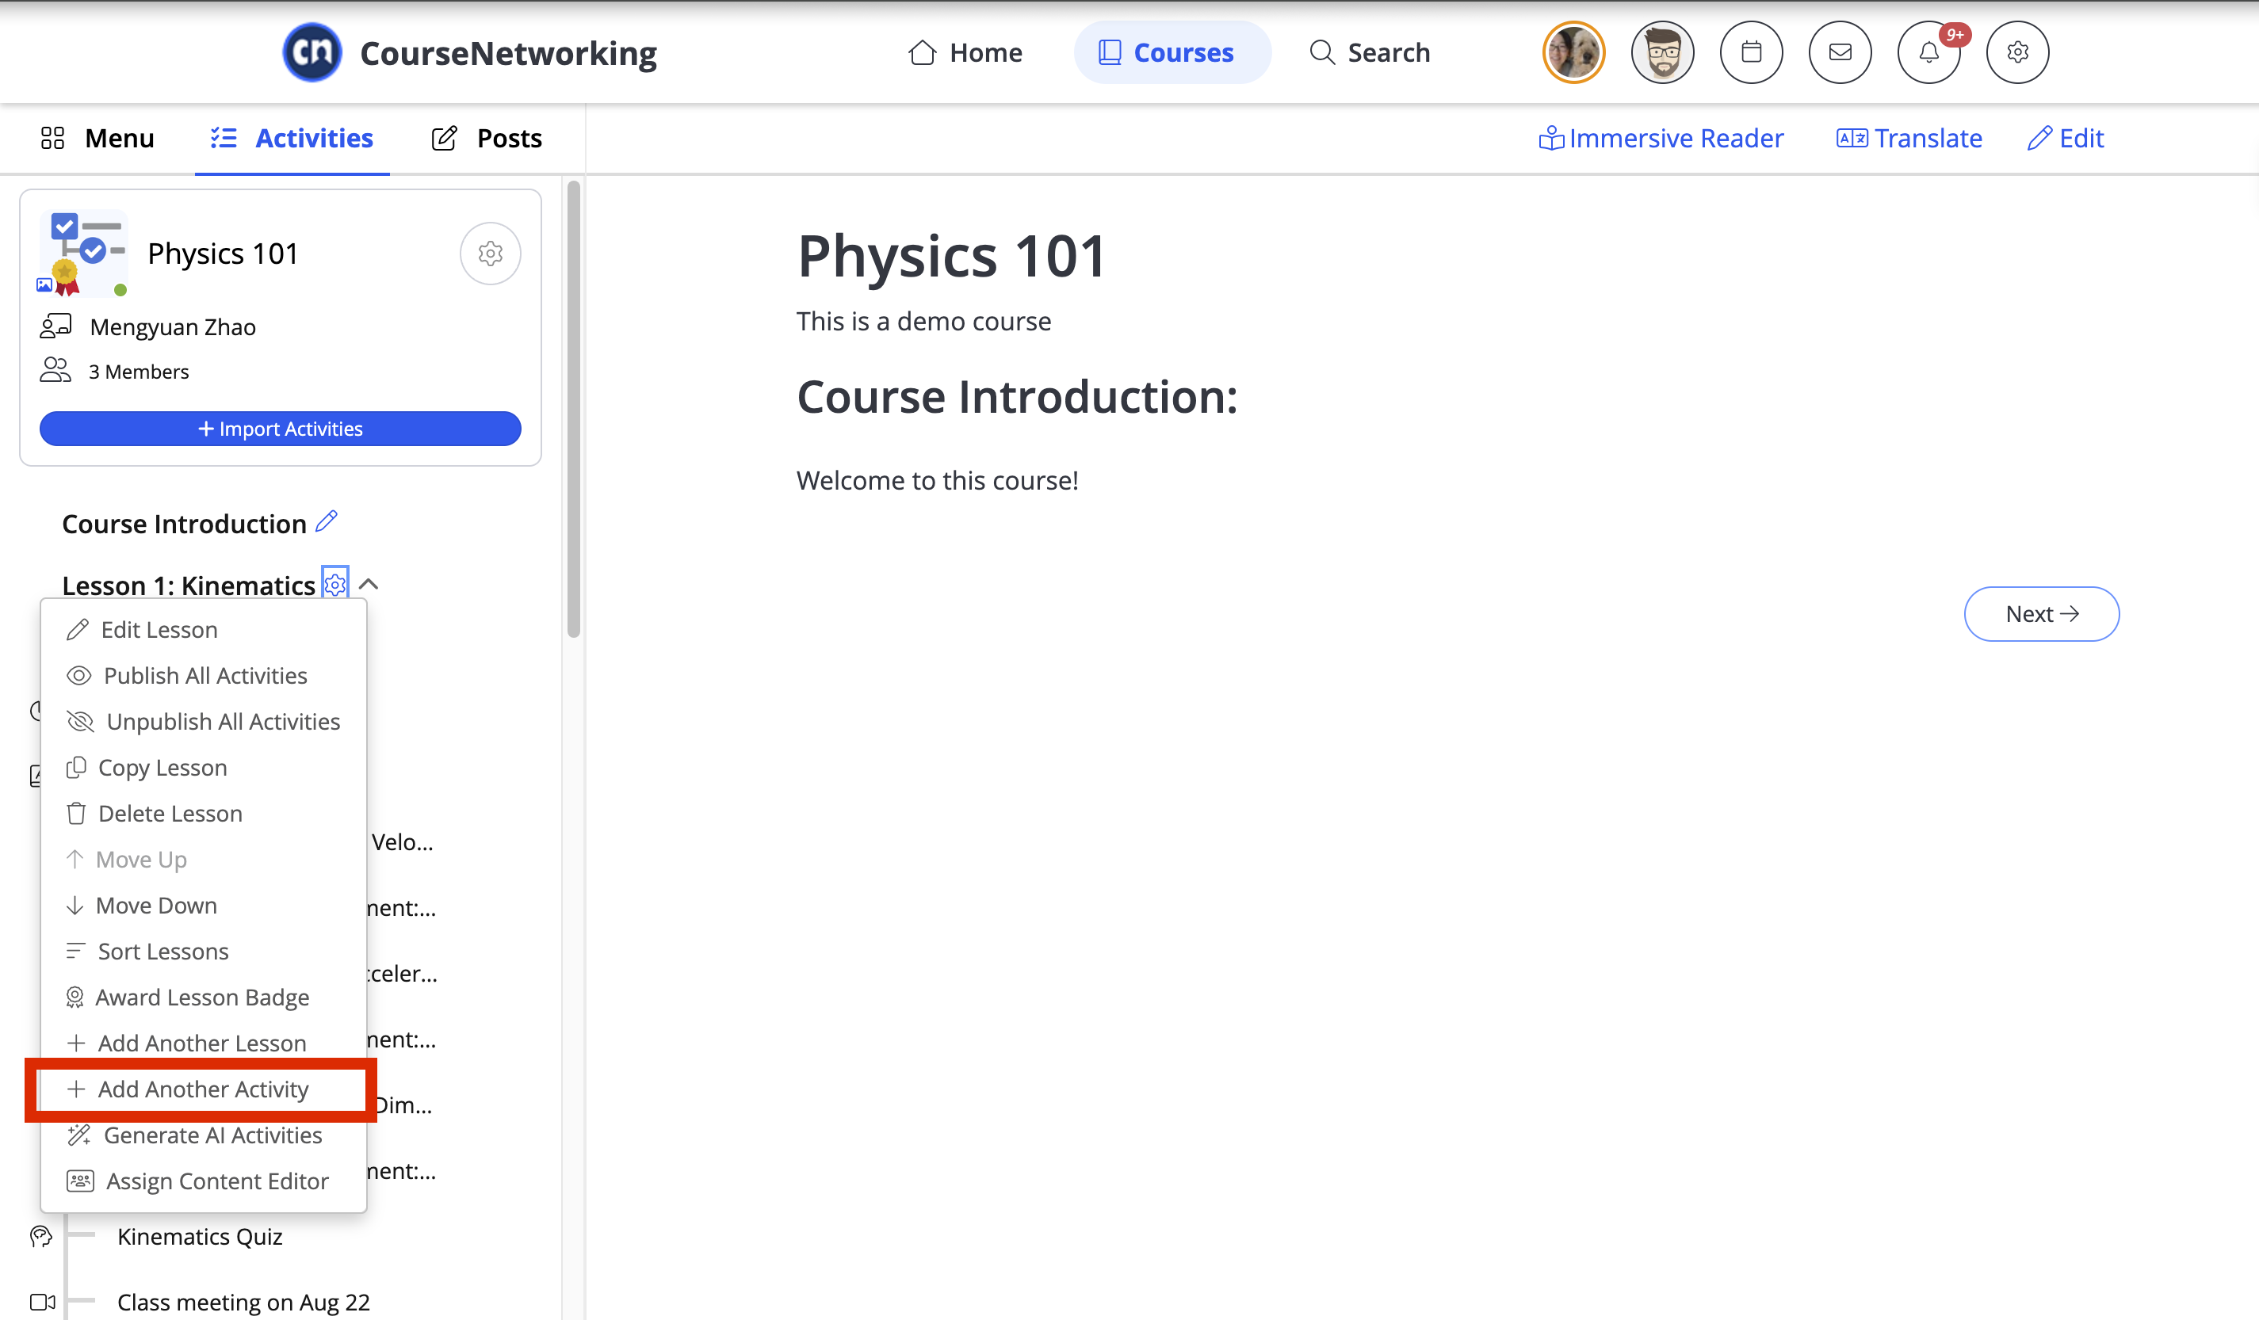Click the Lesson 1 Kinematics gear icon
The height and width of the screenshot is (1320, 2259).
[335, 584]
